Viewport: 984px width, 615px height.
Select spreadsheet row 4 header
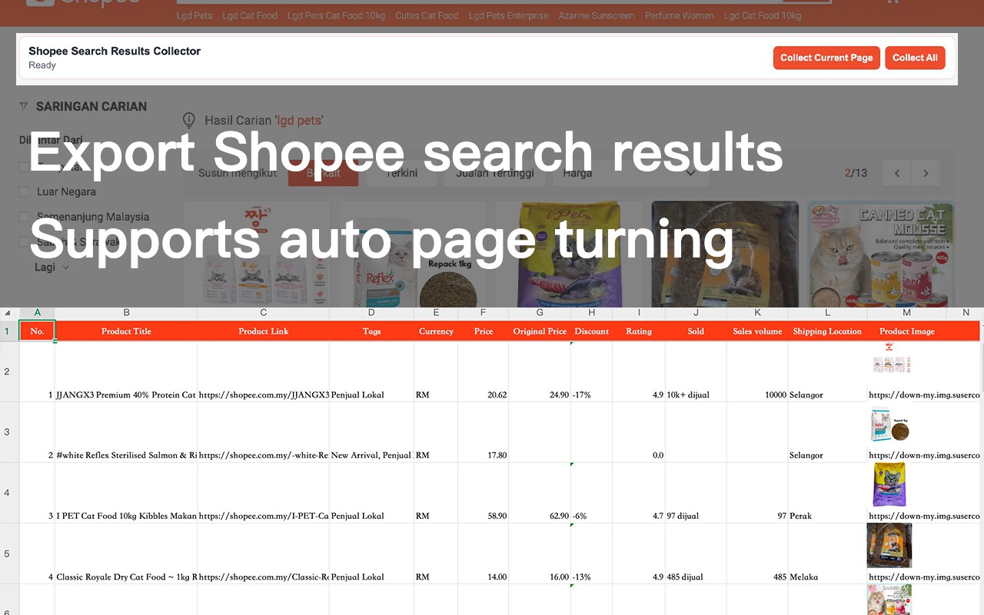(x=8, y=493)
